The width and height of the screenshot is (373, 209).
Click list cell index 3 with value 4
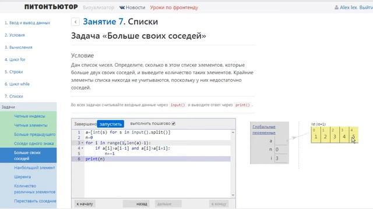click(x=344, y=135)
